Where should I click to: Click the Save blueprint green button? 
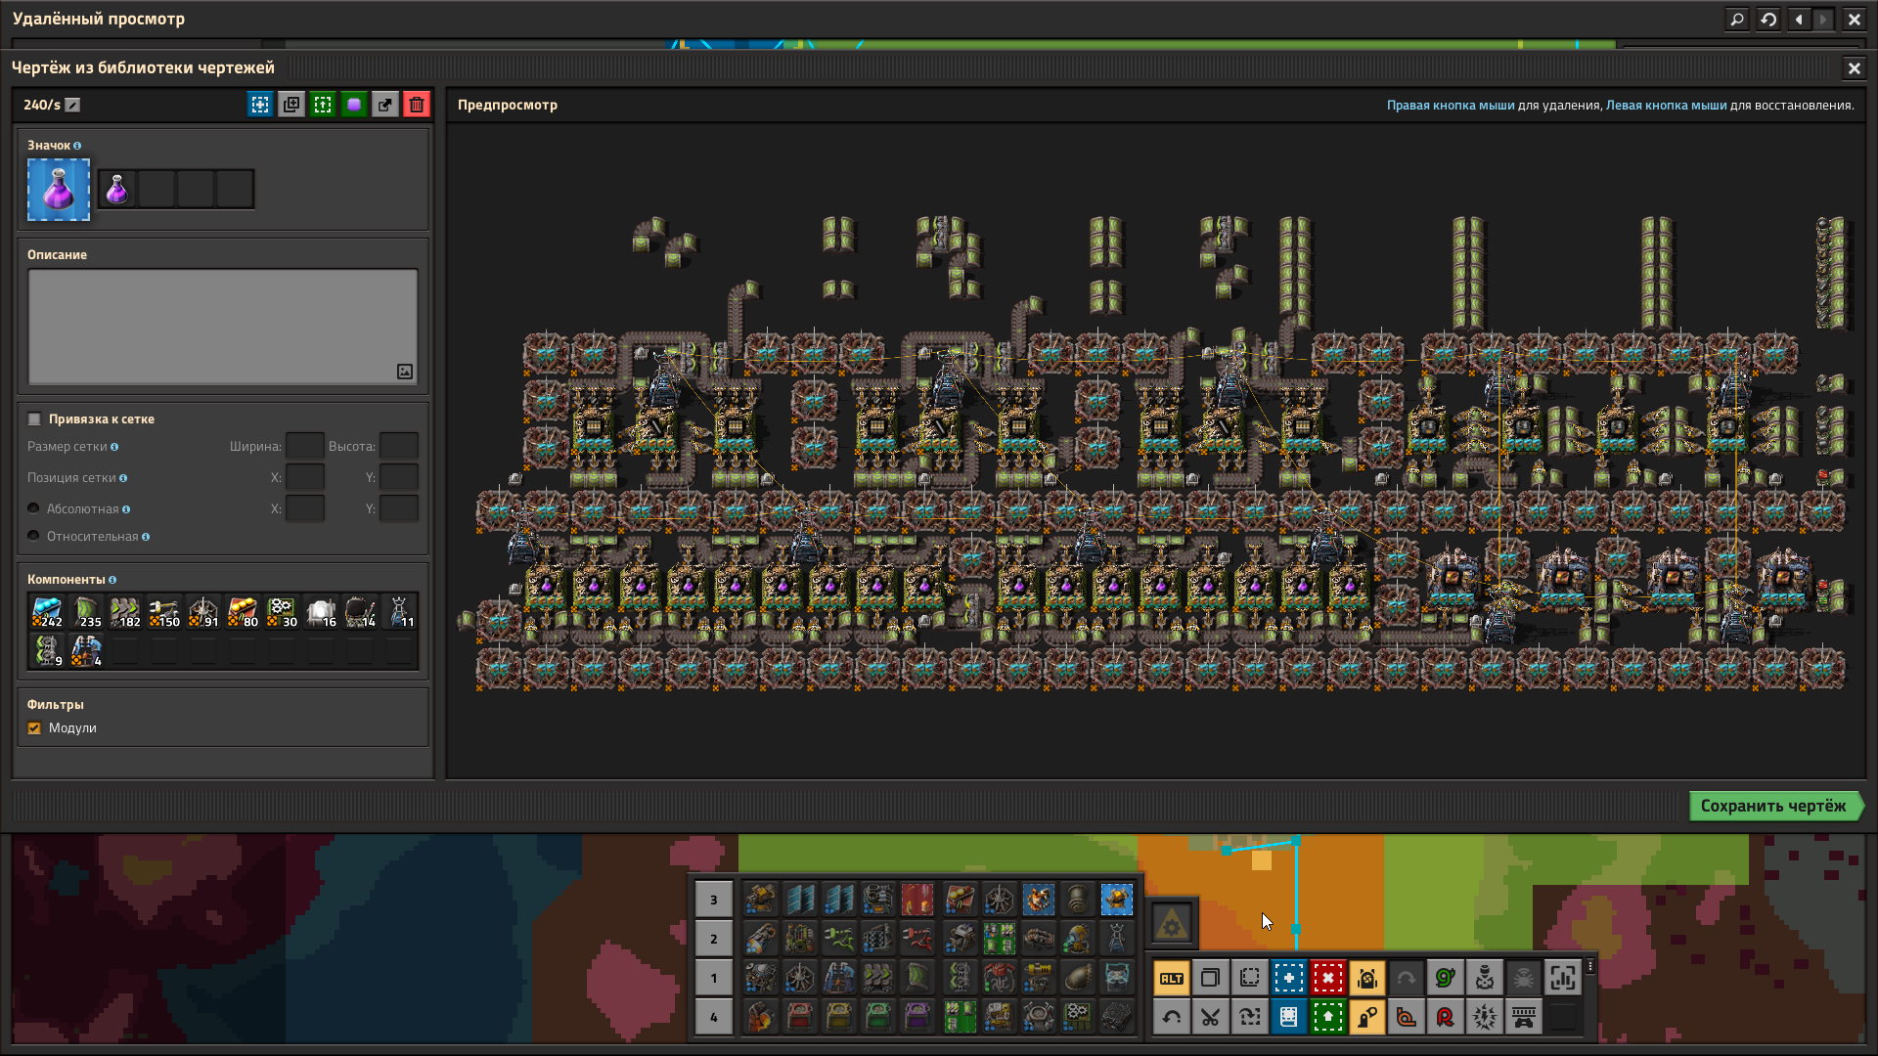coord(1774,806)
